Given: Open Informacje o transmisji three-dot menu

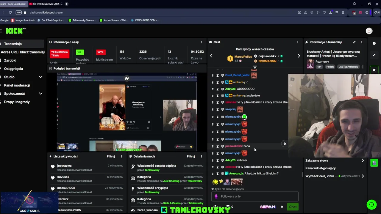Looking at the screenshot, I should [362, 42].
